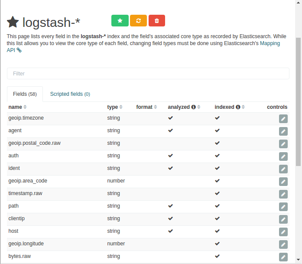
Task: Click the number type of geoip.area_code
Action: (116, 181)
